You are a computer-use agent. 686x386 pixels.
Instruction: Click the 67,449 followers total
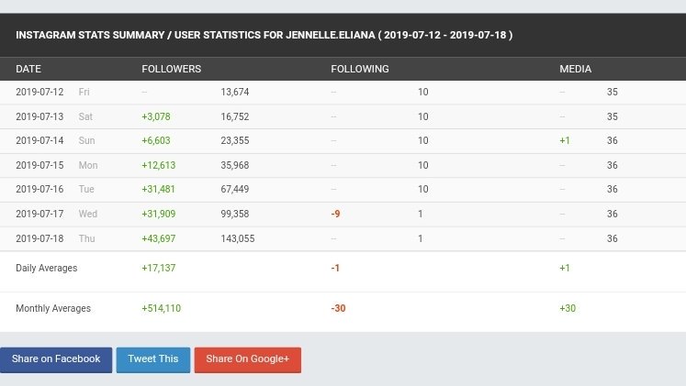(x=235, y=189)
